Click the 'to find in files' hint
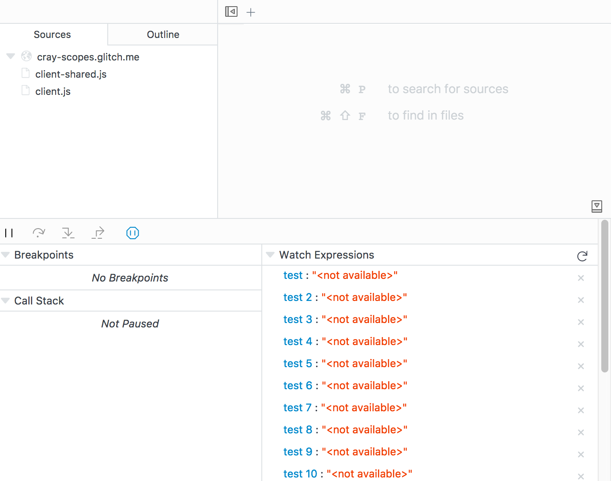The height and width of the screenshot is (481, 611). [426, 116]
